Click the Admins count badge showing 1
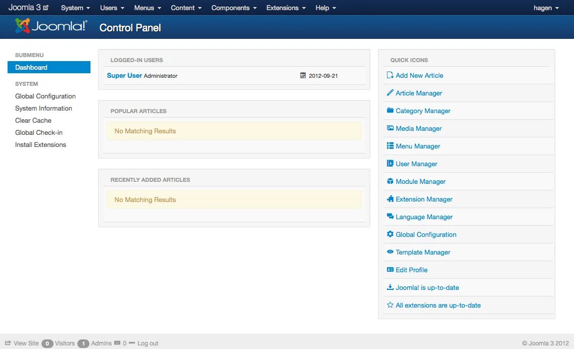 coord(83,343)
